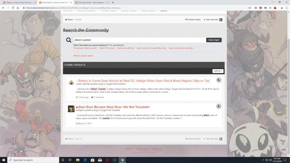Click the blue blocker extension icon

(x=256, y=8)
